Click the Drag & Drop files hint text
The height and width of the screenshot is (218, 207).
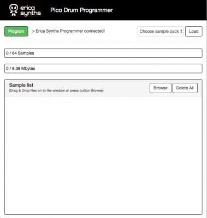tap(56, 90)
